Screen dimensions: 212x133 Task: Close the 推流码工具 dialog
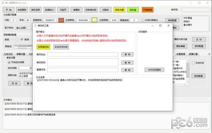click(169, 25)
